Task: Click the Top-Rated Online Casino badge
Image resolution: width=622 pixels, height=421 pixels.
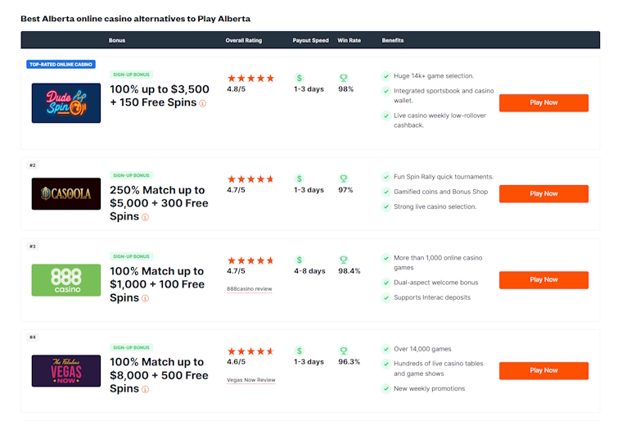Action: pos(61,64)
